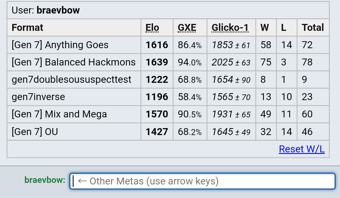The height and width of the screenshot is (198, 340).
Task: Click the Glicko-1 column header abbreviation
Action: [x=230, y=27]
